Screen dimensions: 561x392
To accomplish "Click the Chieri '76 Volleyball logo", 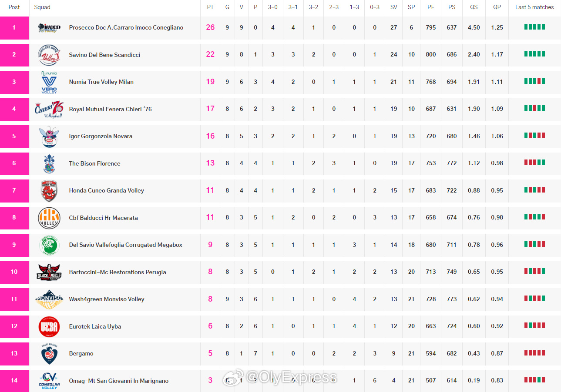I will [49, 109].
